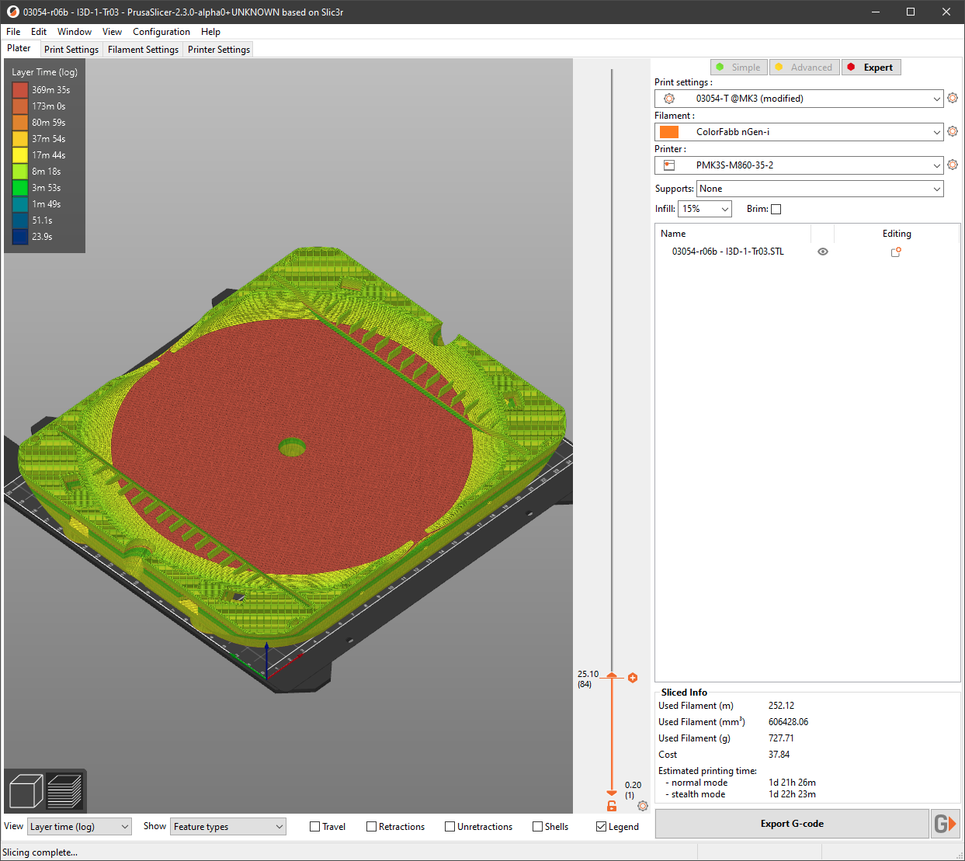Open the Layer time (log) view dropdown
The height and width of the screenshot is (861, 965).
pos(79,827)
